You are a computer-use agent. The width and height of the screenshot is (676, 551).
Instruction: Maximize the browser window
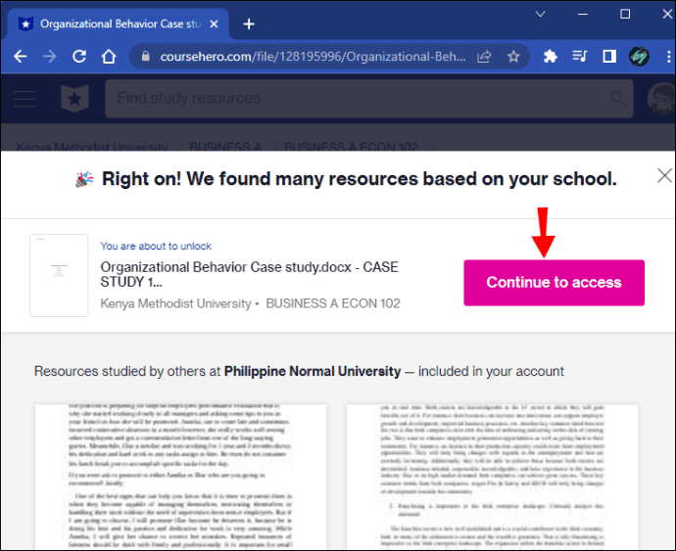625,15
